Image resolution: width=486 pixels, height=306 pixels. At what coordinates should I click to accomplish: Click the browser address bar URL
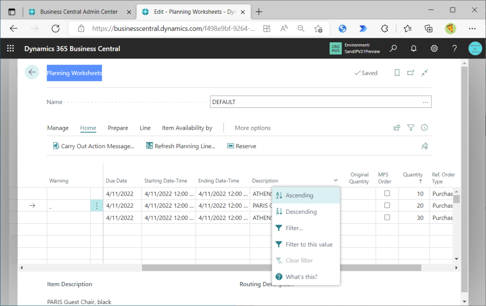(174, 29)
